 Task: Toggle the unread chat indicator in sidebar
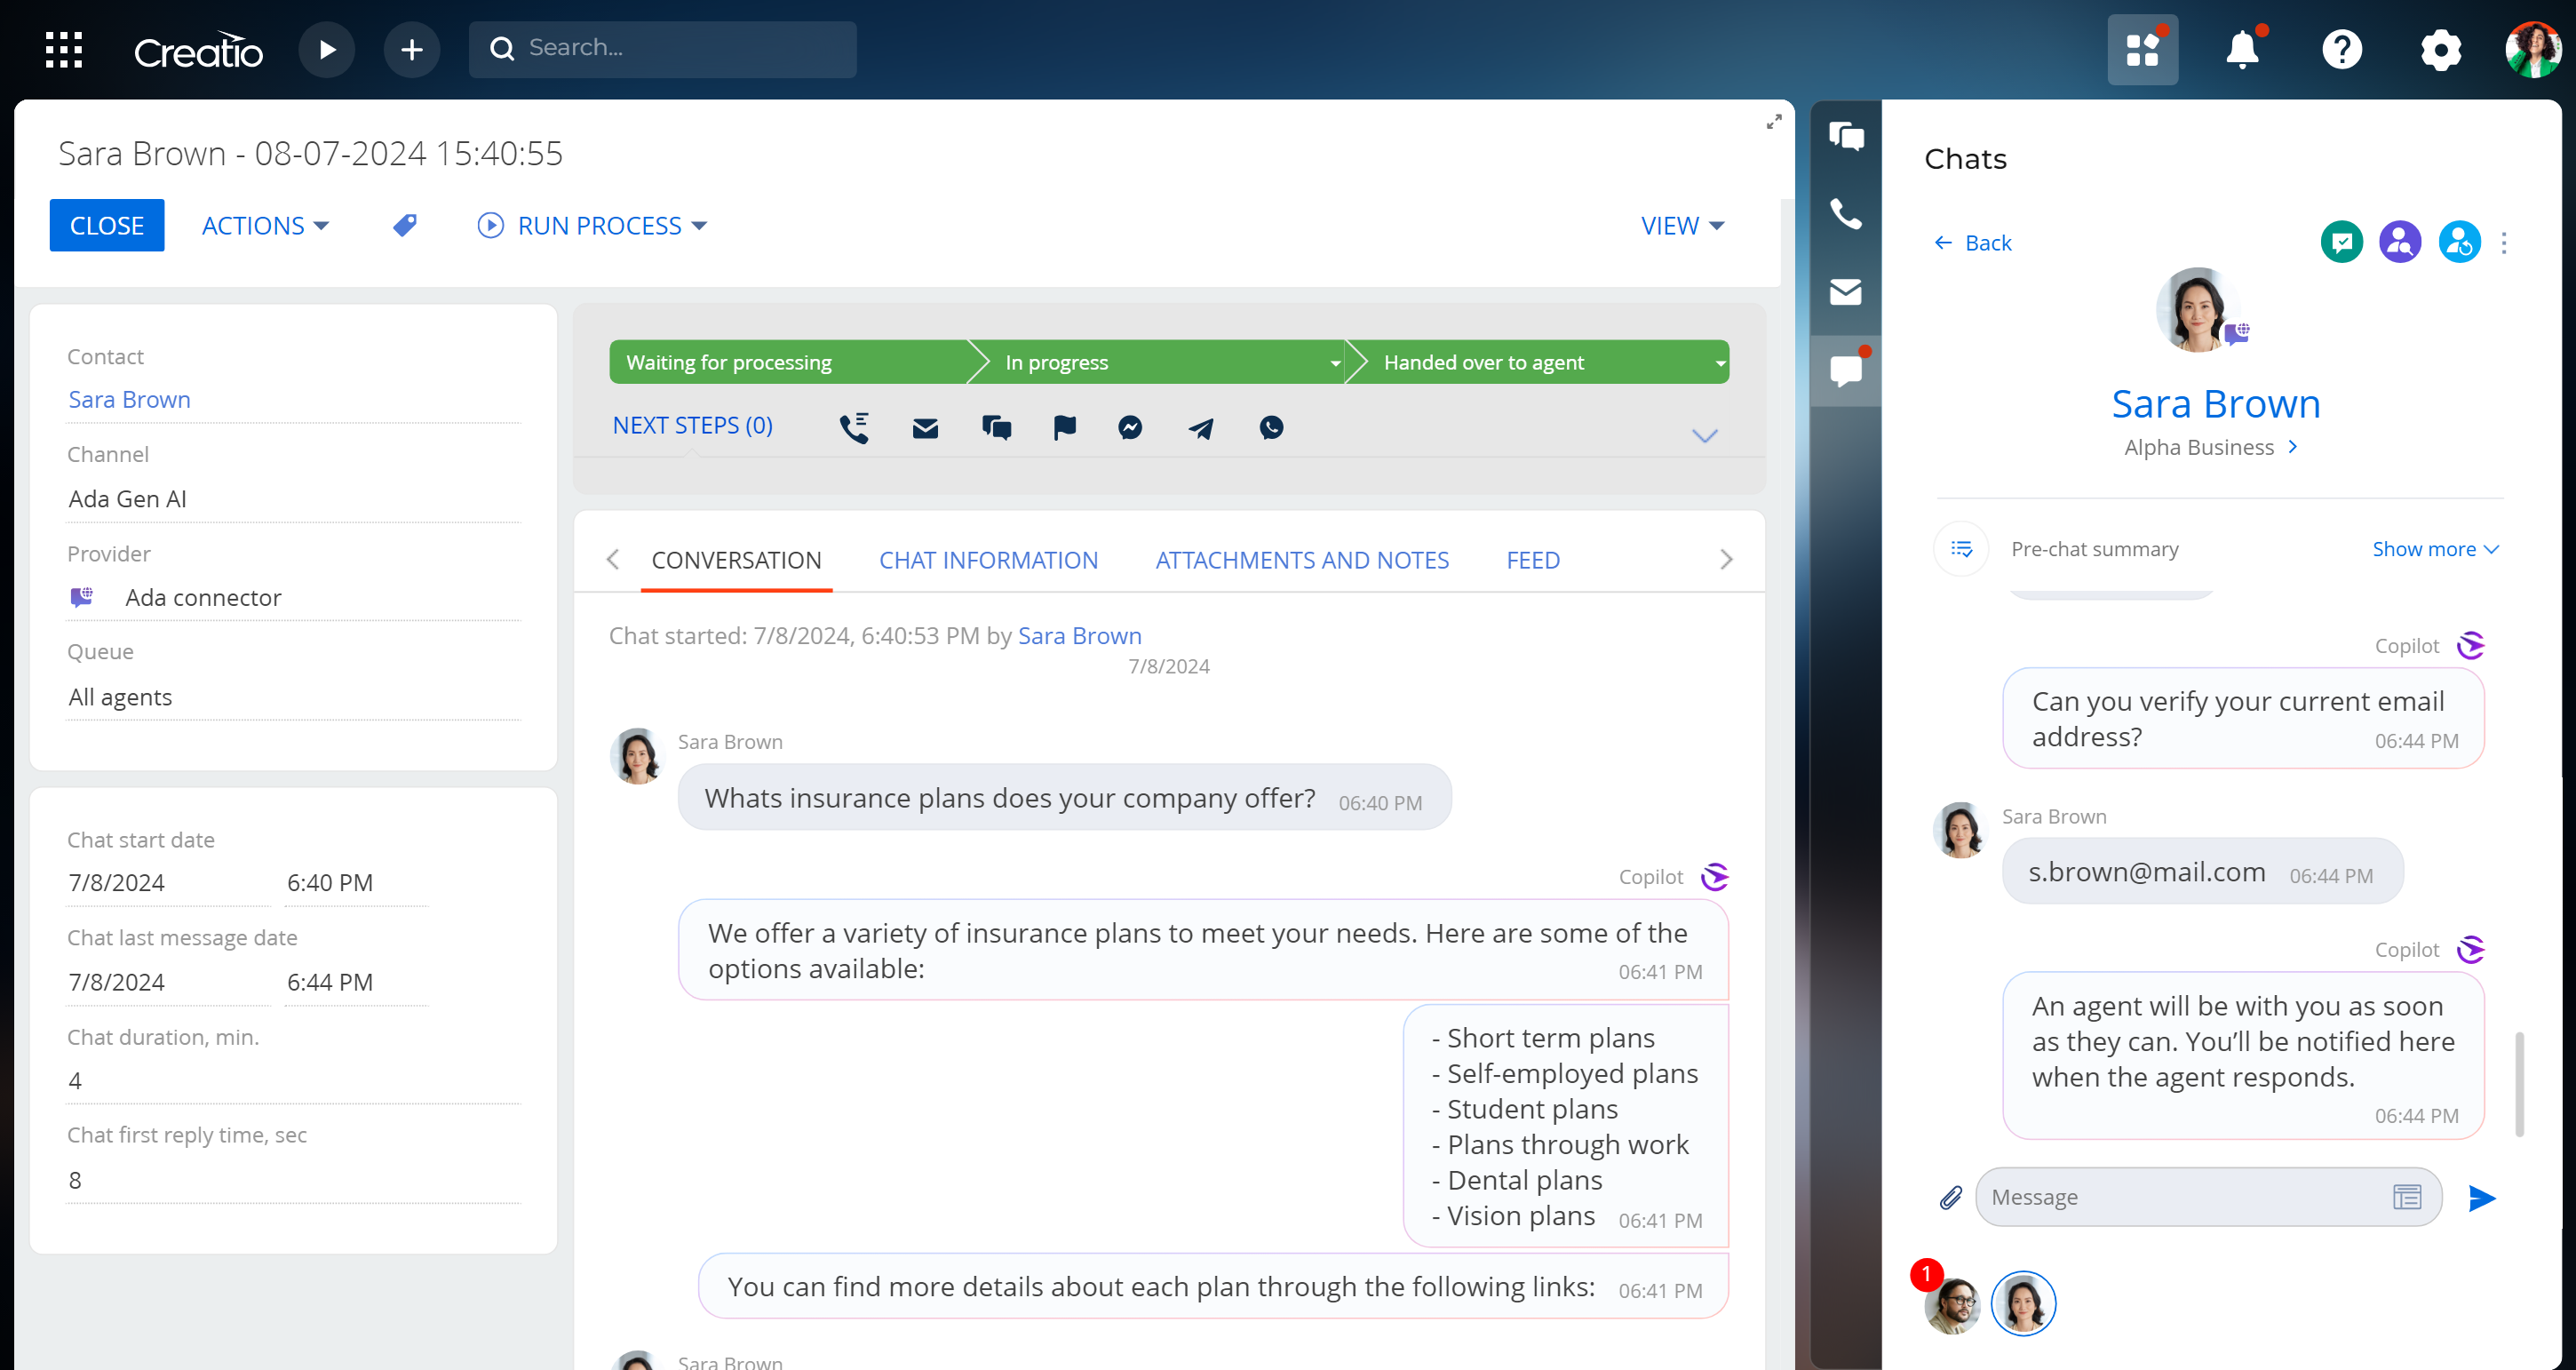(1845, 370)
